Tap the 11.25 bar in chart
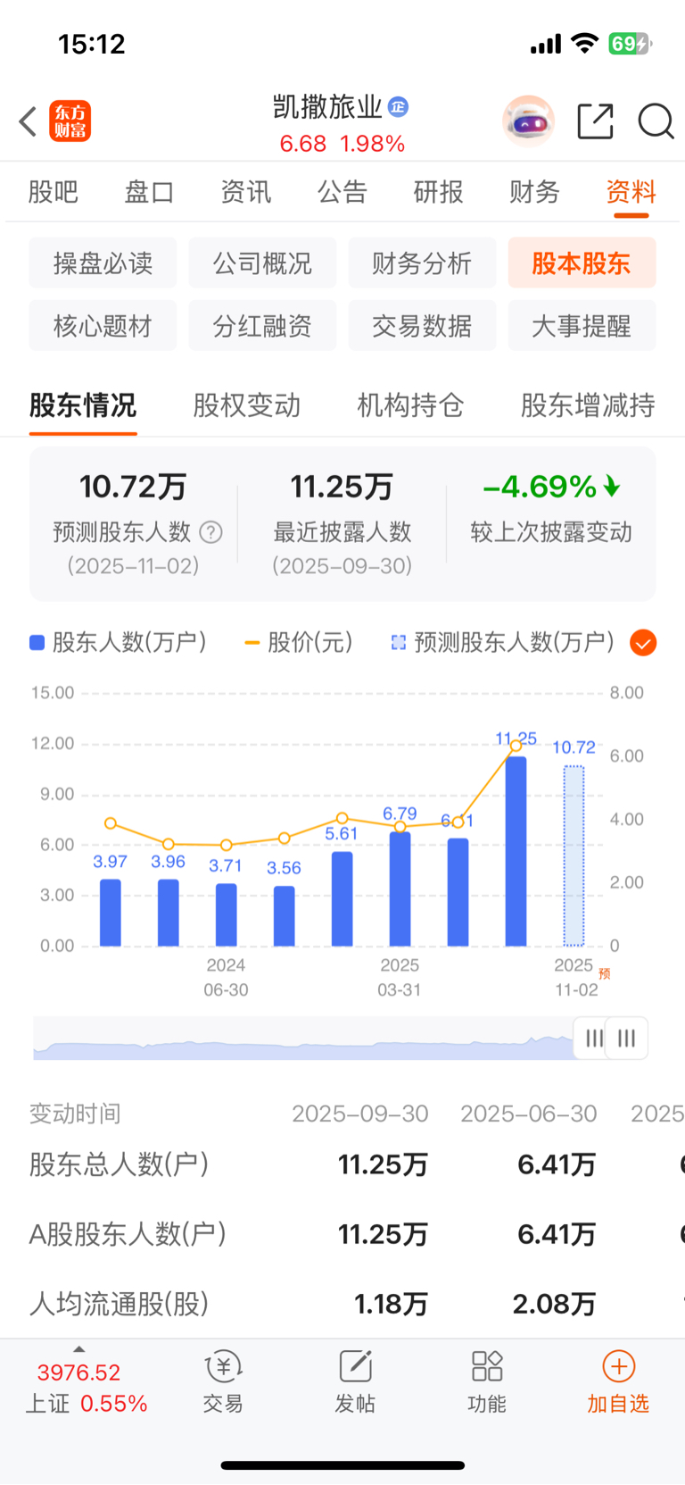 pyautogui.click(x=516, y=851)
